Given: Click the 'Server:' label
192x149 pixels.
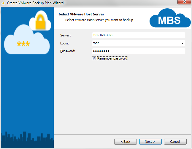Looking at the screenshot, I should point(66,35).
